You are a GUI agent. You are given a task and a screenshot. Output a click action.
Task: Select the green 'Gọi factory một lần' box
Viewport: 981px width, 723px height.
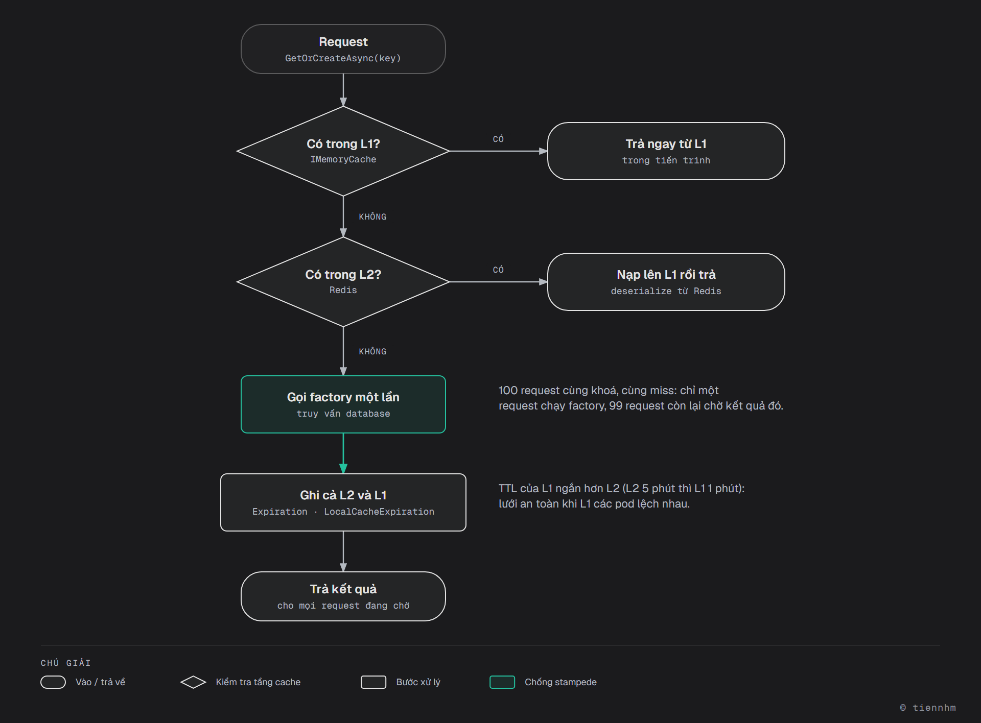pyautogui.click(x=343, y=404)
